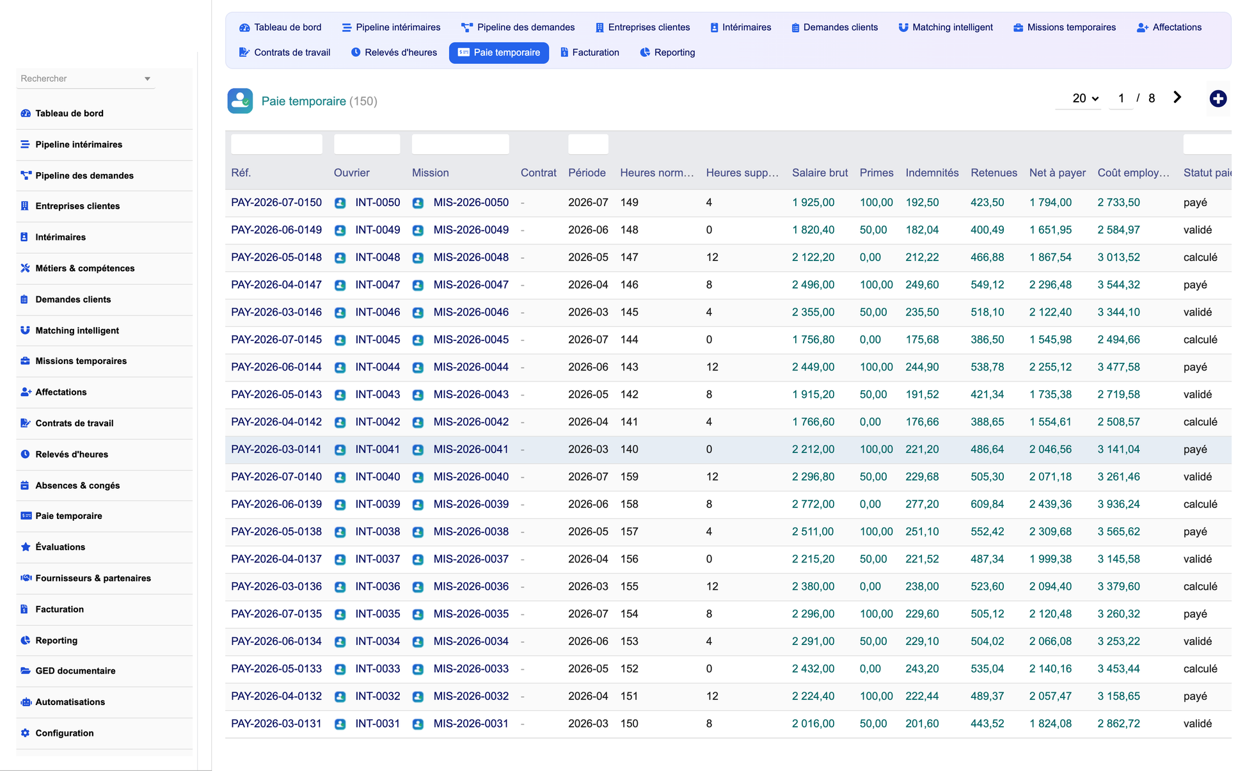Click the Métiers & compétences tools icon

click(x=26, y=268)
